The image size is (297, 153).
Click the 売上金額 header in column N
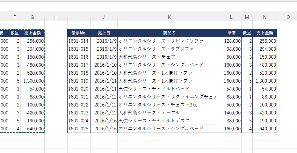click(x=264, y=33)
